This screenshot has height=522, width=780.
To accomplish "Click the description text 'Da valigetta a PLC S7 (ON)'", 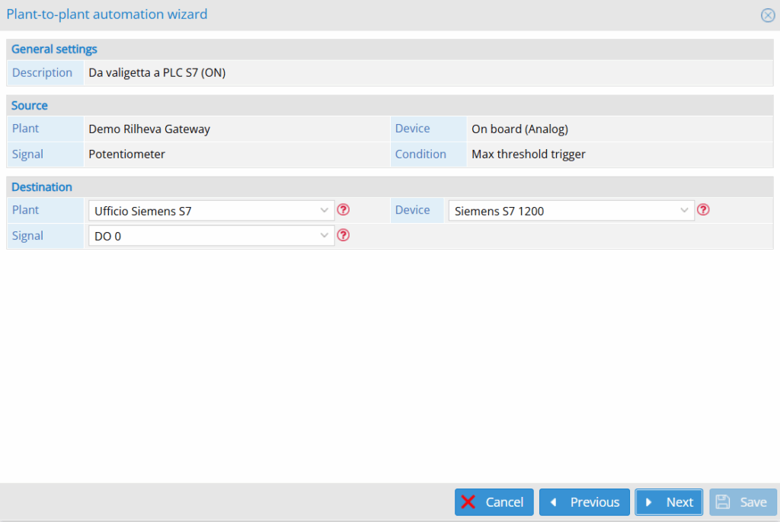I will click(x=157, y=73).
